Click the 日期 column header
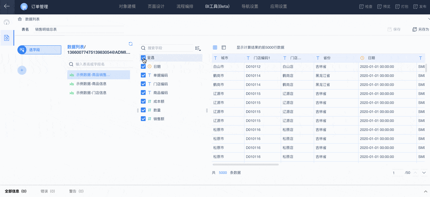The width and height of the screenshot is (430, 197). (387, 58)
